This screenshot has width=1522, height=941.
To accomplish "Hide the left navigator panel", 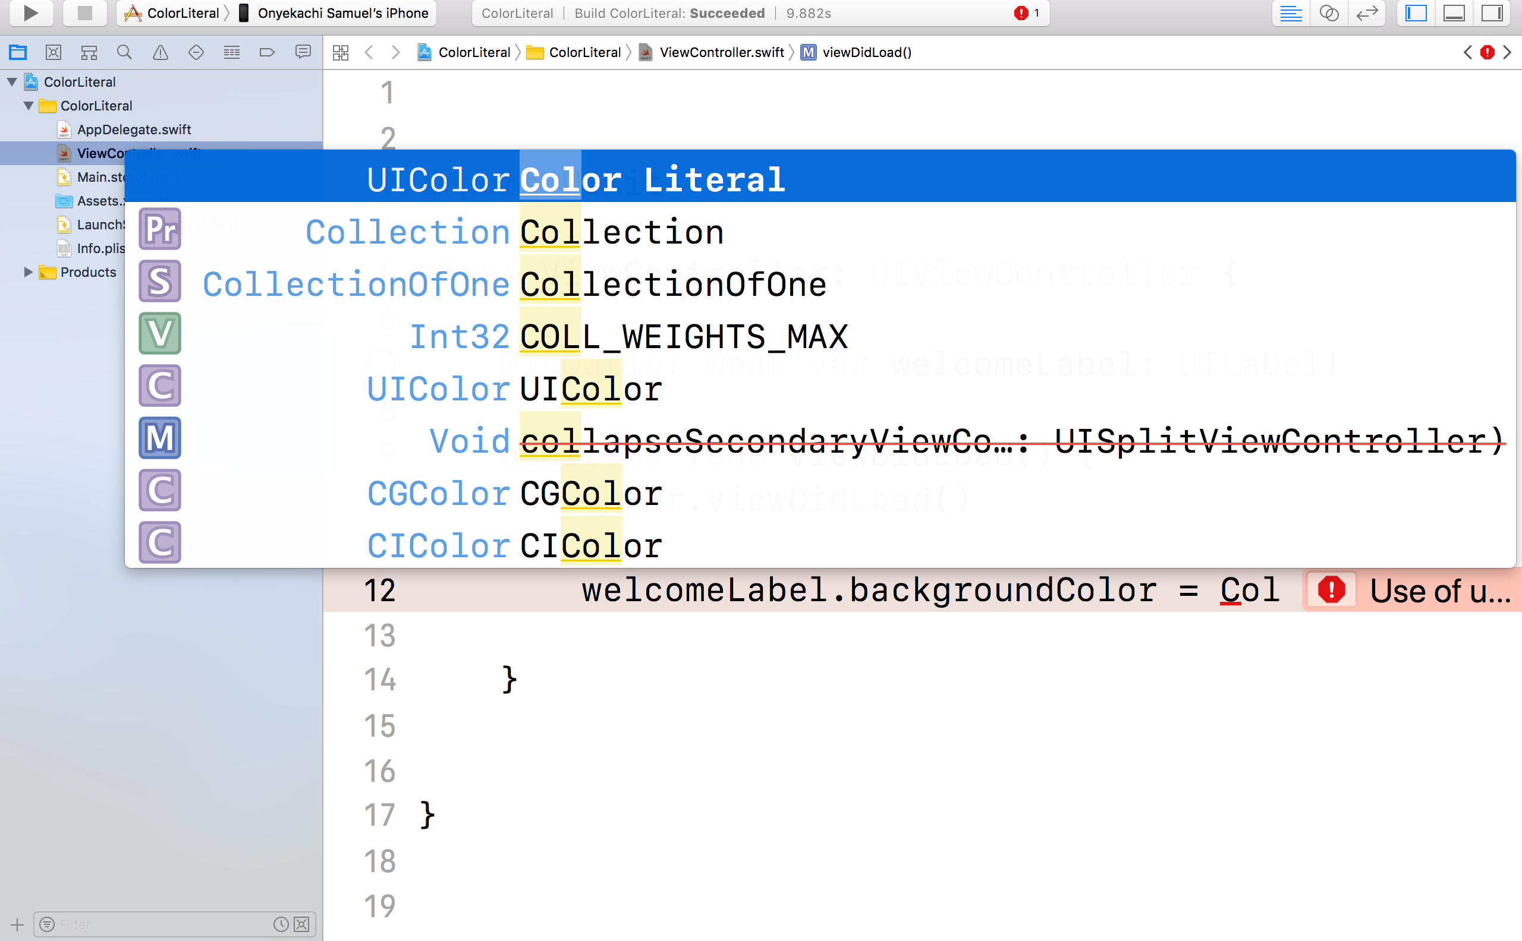I will [1415, 12].
